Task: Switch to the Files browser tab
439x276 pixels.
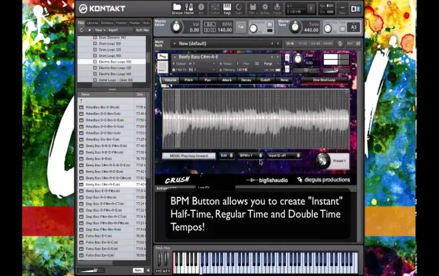Action: click(x=81, y=23)
